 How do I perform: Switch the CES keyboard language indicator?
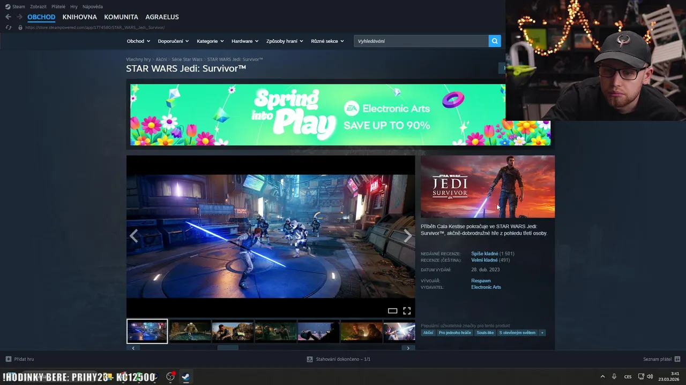(x=628, y=376)
